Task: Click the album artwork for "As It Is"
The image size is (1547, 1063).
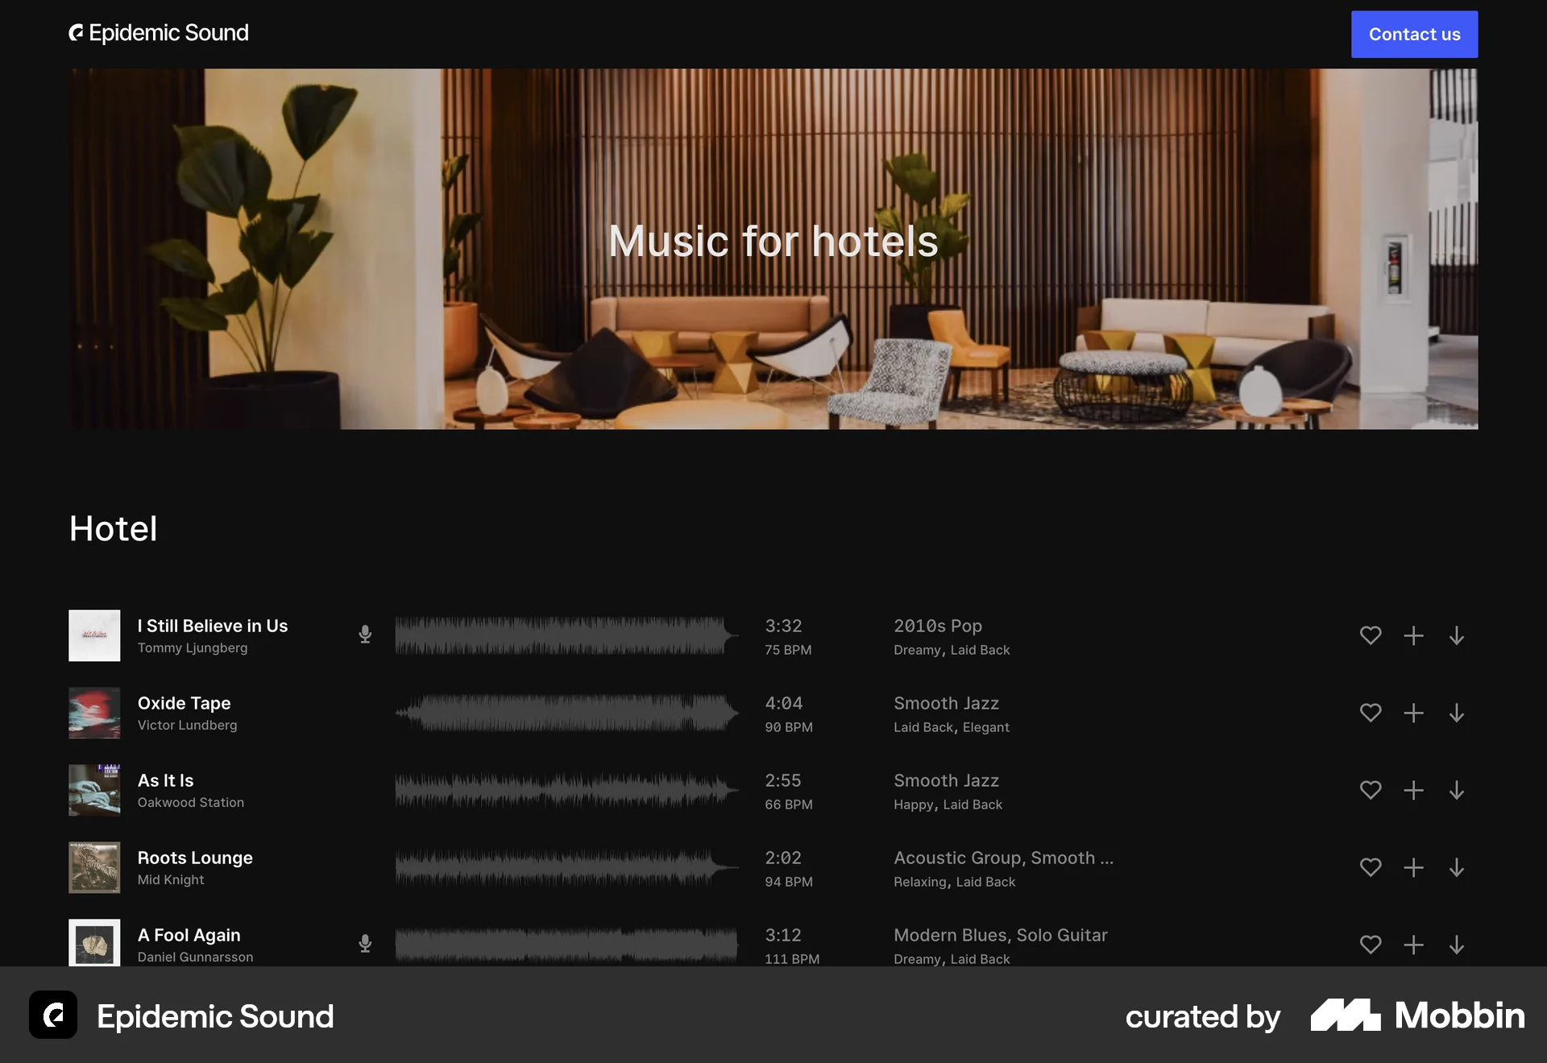Action: coord(94,790)
